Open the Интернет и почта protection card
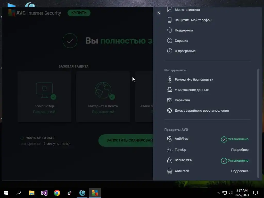 pyautogui.click(x=103, y=97)
